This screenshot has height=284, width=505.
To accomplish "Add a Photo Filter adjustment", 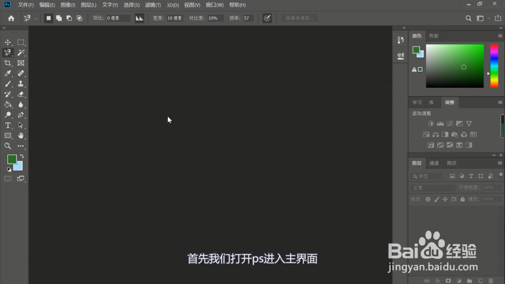I will coord(454,135).
